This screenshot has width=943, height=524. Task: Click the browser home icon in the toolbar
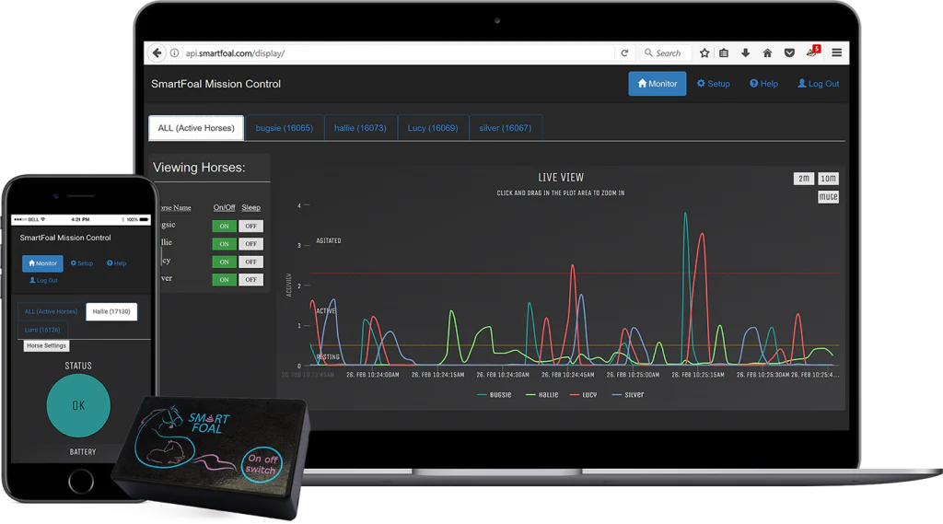click(767, 53)
